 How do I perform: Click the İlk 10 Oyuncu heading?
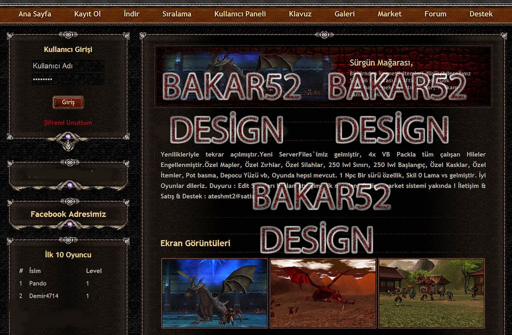[x=68, y=254]
